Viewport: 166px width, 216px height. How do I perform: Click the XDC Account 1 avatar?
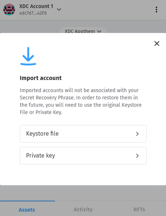9,10
